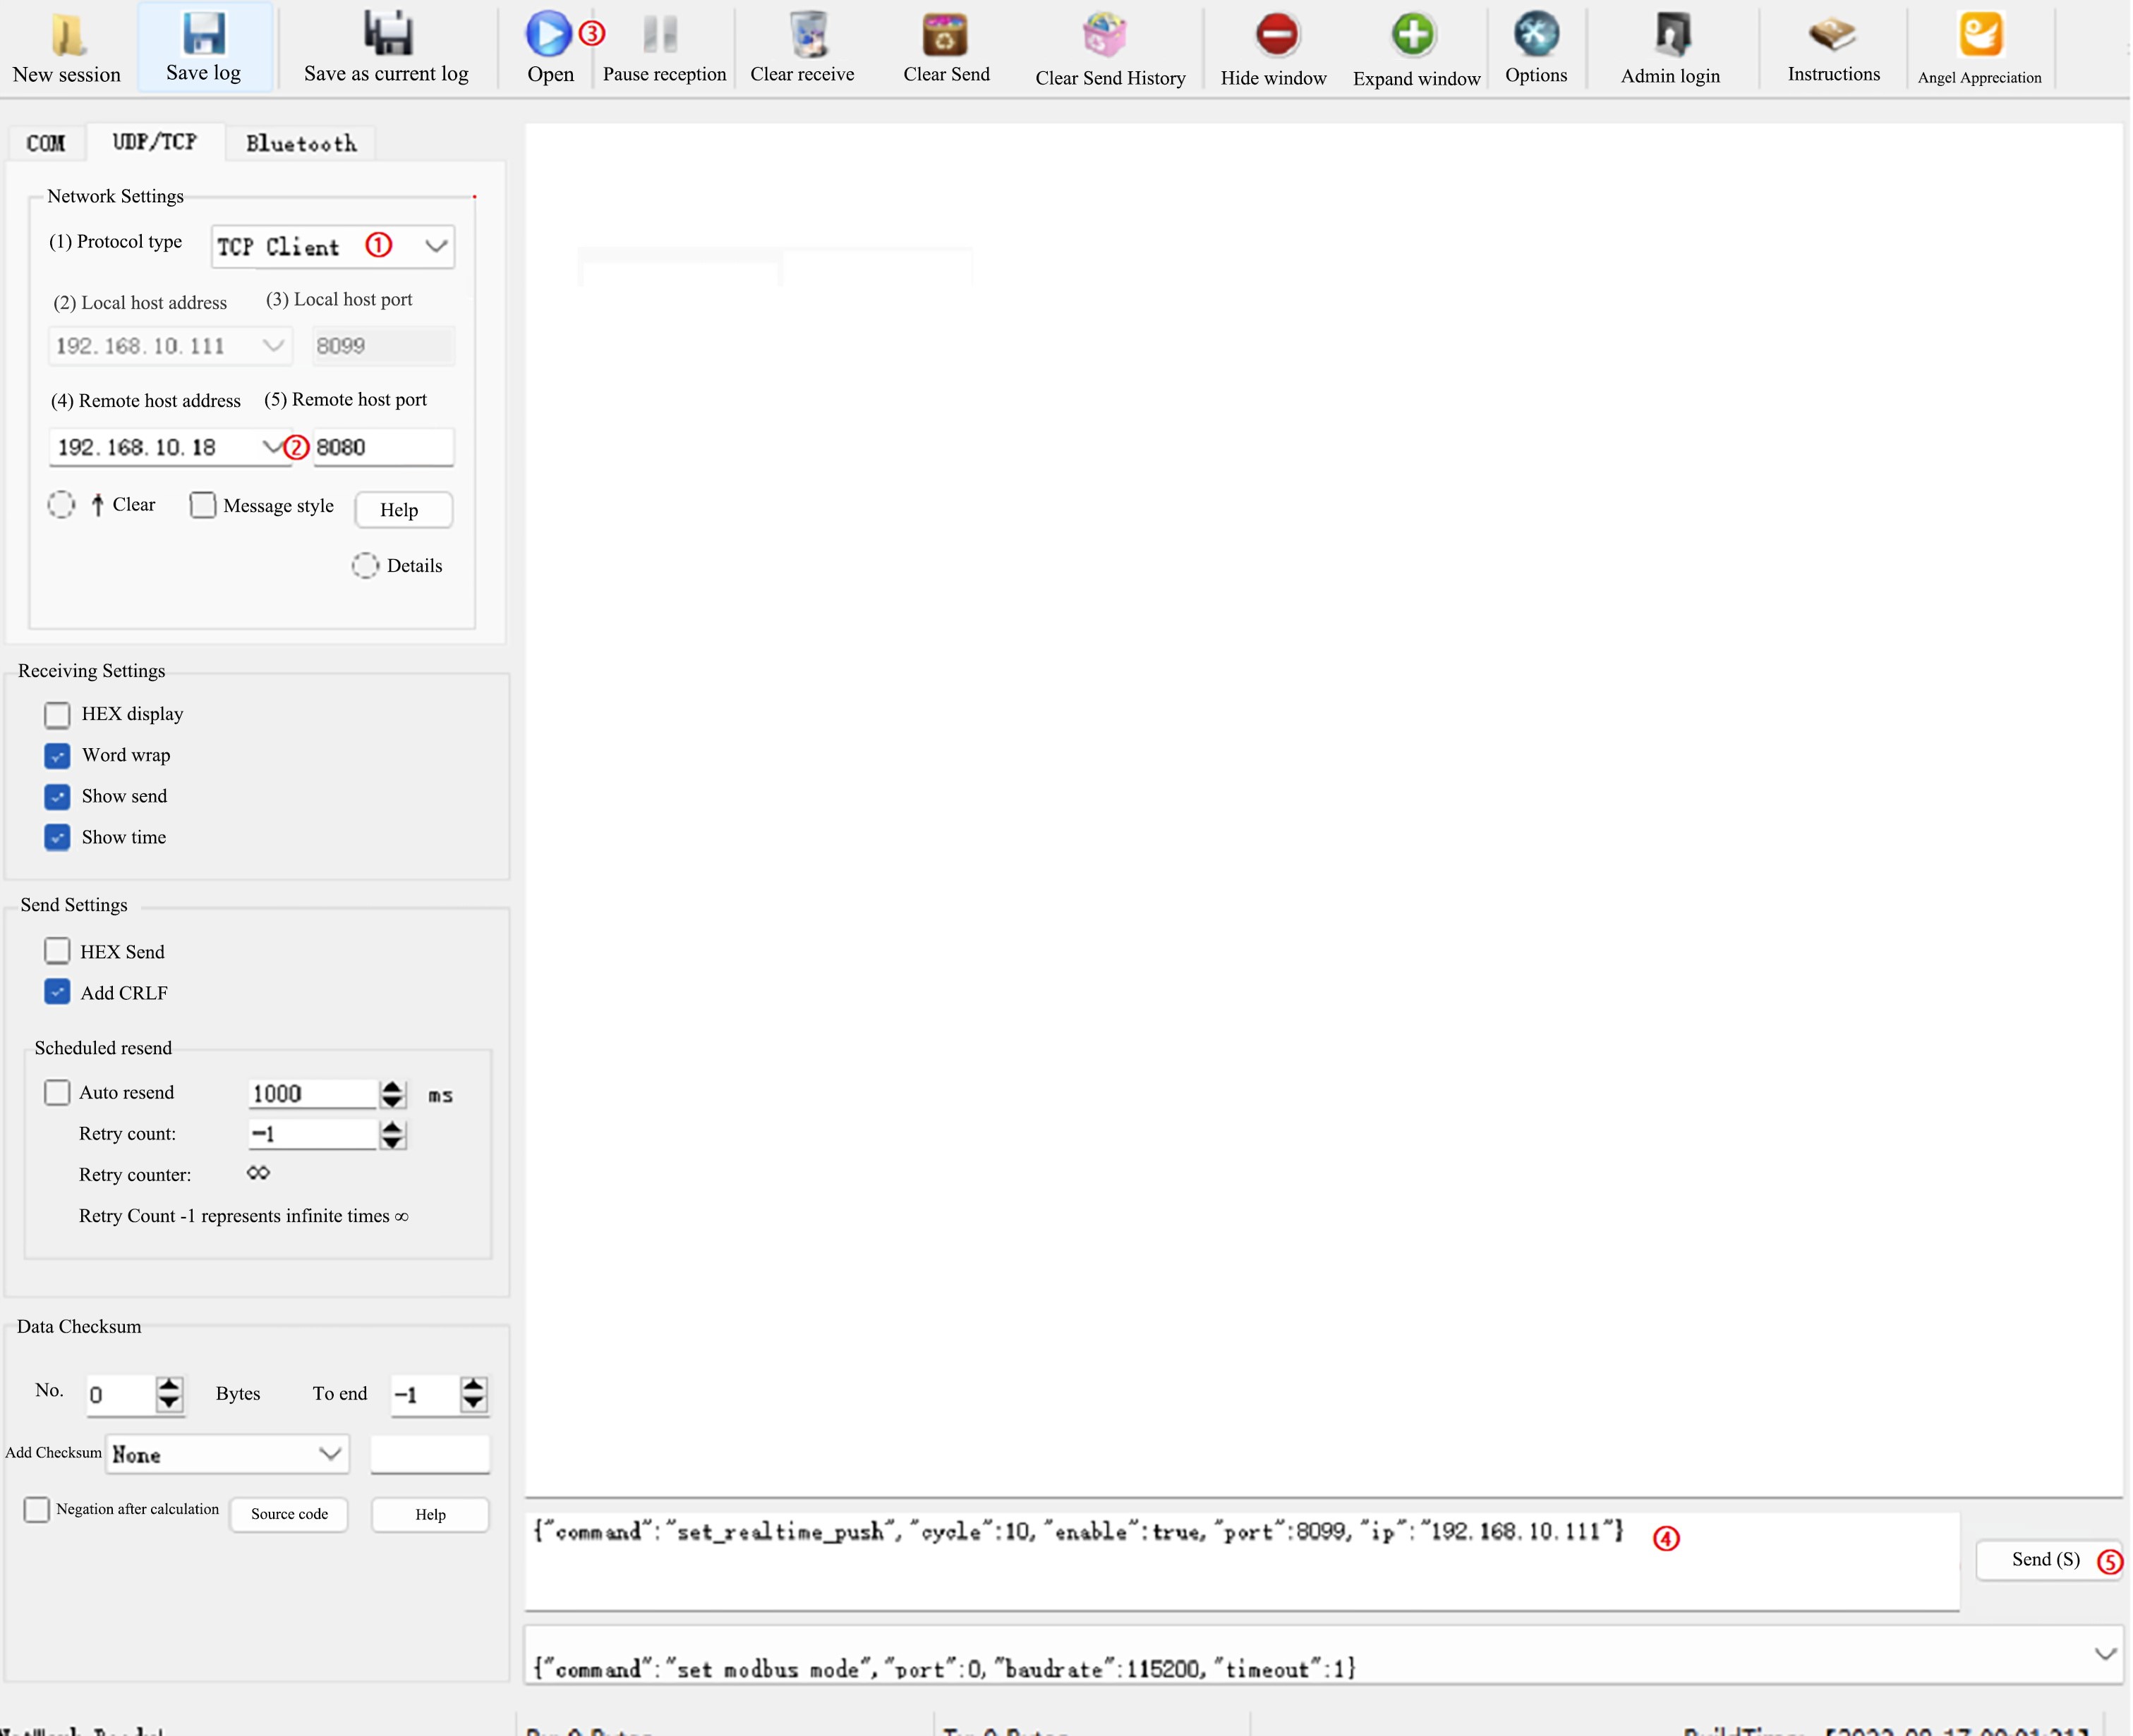Open the Source code page
Viewport: 2133px width, 1736px height.
288,1514
